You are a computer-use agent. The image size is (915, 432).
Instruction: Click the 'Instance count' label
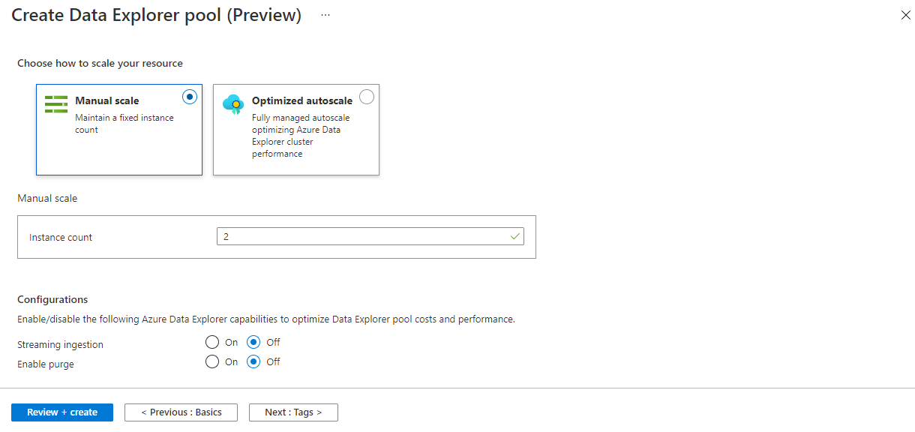[x=61, y=237]
